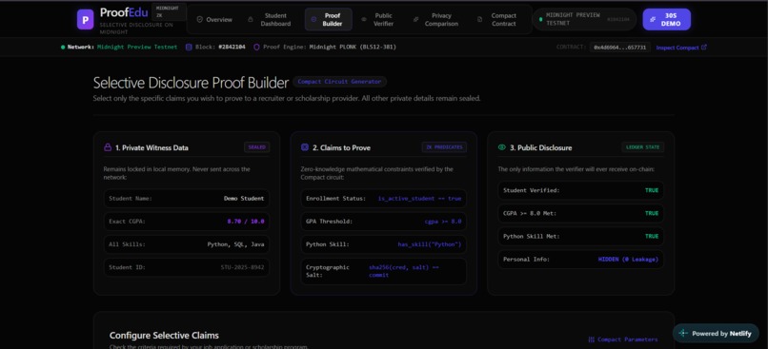Click the MIDNIGHT ZK tag beside ProofEdu

[169, 11]
